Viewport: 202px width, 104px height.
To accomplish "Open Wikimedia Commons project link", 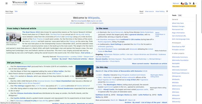I will pos(180,57).
